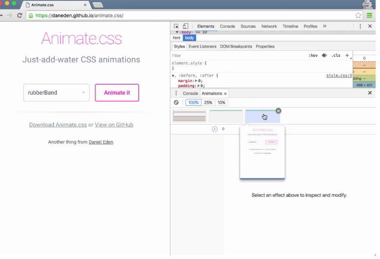
Task: Switch to the Console tab in the top bar
Action: tap(227, 26)
